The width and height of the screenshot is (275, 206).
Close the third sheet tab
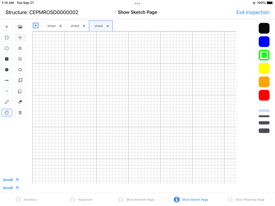click(108, 26)
